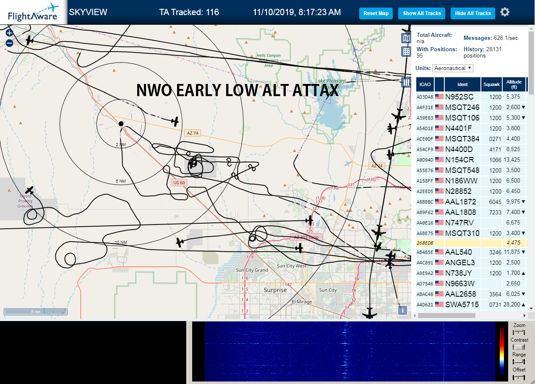Sort table by ICAO column
This screenshot has height=384, width=535.
tap(425, 84)
